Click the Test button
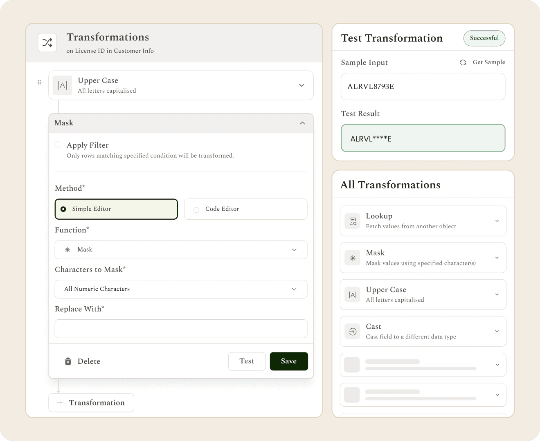The width and height of the screenshot is (540, 441). (247, 361)
